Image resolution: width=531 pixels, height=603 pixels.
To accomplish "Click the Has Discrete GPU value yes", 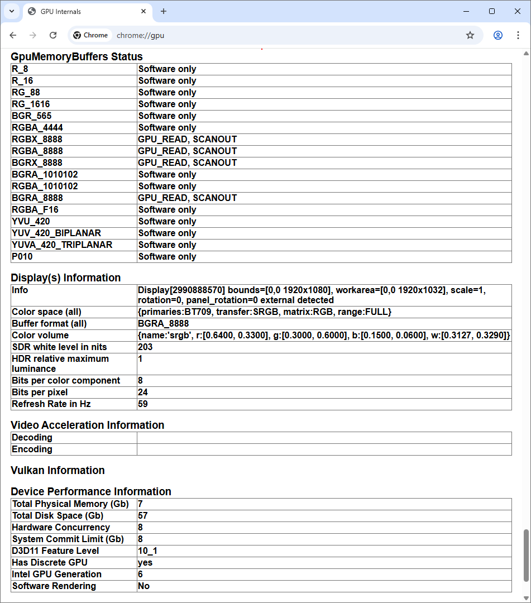I will (145, 563).
